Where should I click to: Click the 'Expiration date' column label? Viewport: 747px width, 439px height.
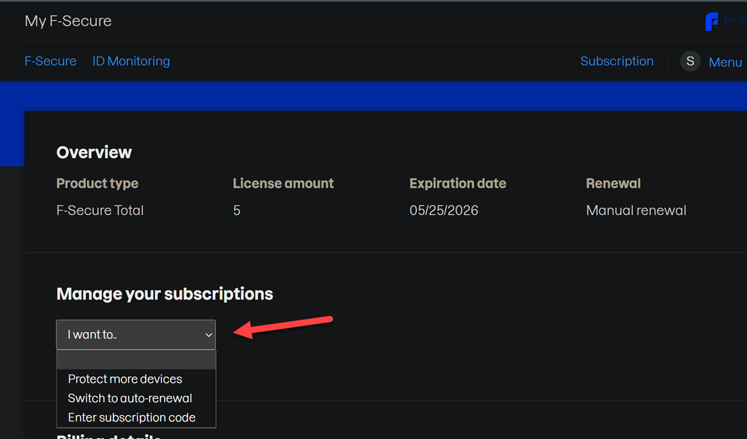tap(458, 183)
